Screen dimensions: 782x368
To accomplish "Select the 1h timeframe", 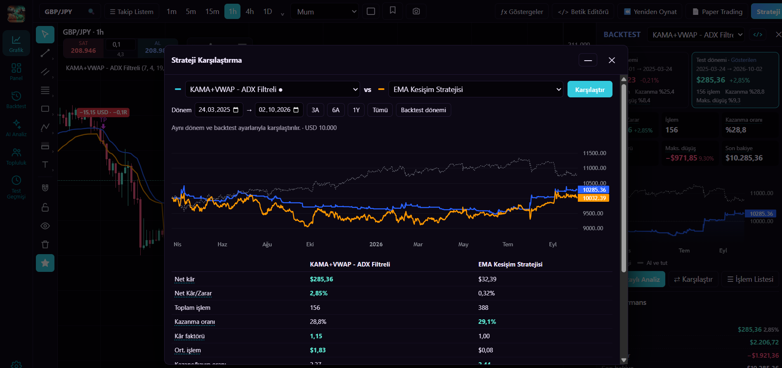I will (233, 12).
